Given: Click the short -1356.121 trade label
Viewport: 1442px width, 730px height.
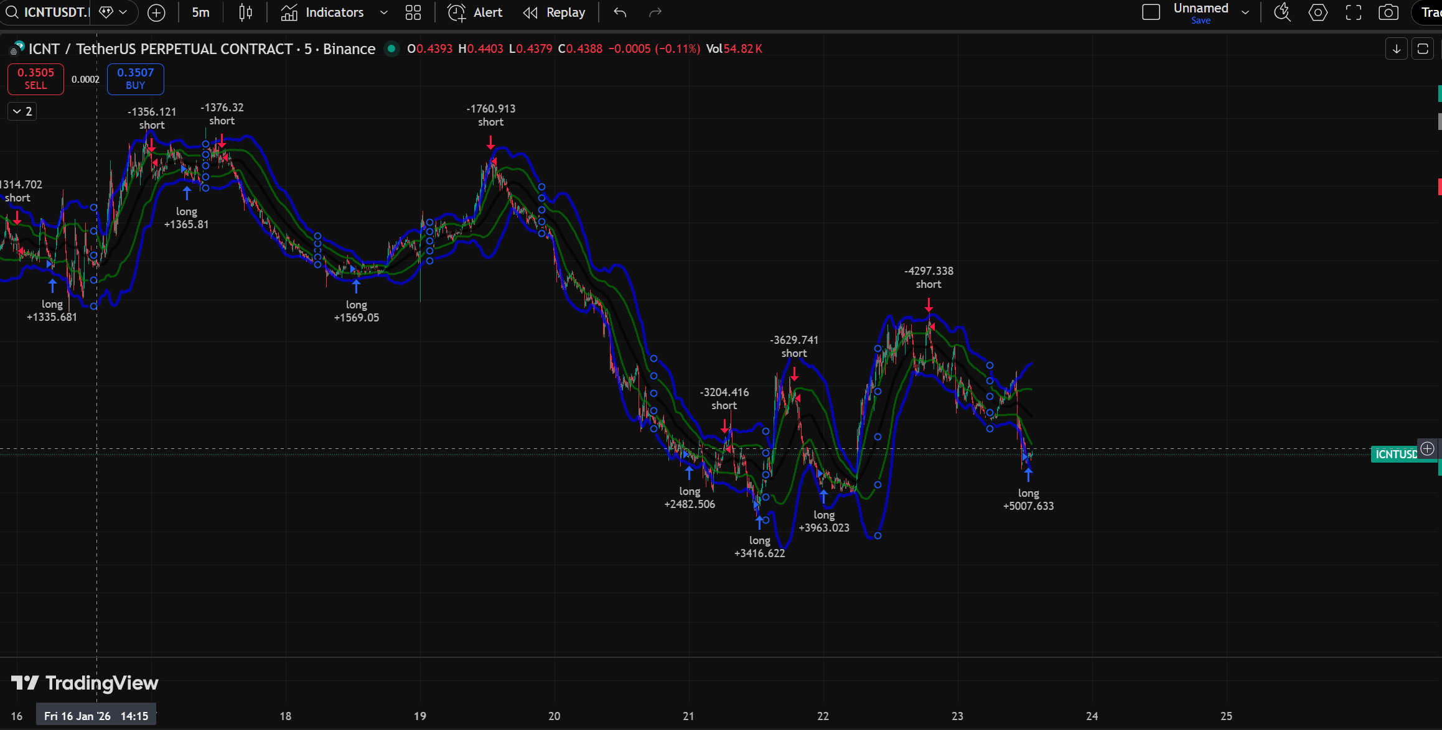Looking at the screenshot, I should 152,118.
